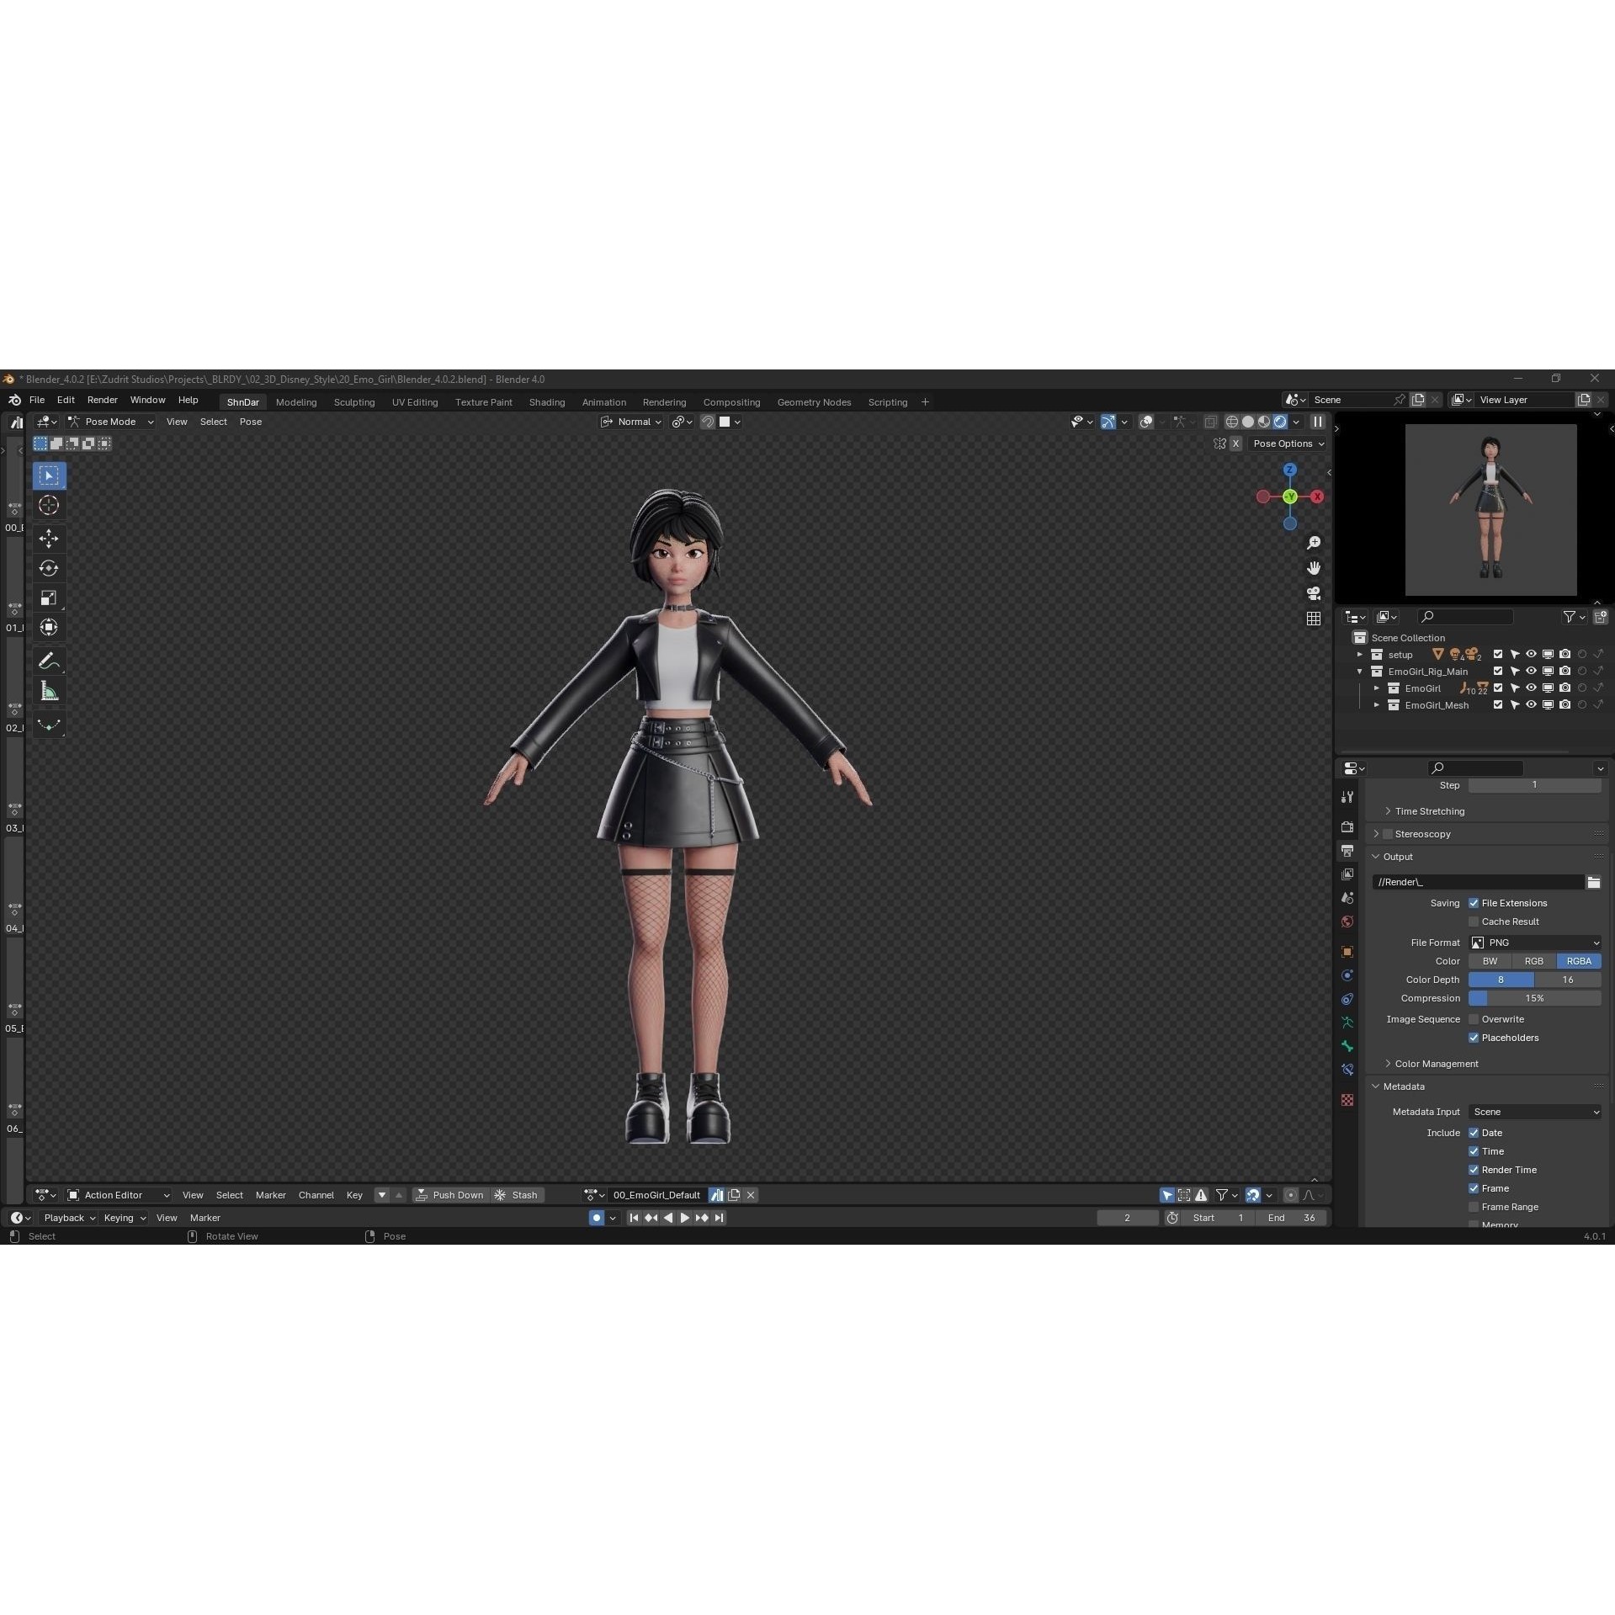Uncheck the File Extensions checkbox
1615x1615 pixels.
(x=1474, y=902)
